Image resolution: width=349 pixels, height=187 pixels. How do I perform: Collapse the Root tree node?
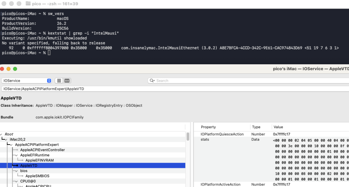coord(1,134)
